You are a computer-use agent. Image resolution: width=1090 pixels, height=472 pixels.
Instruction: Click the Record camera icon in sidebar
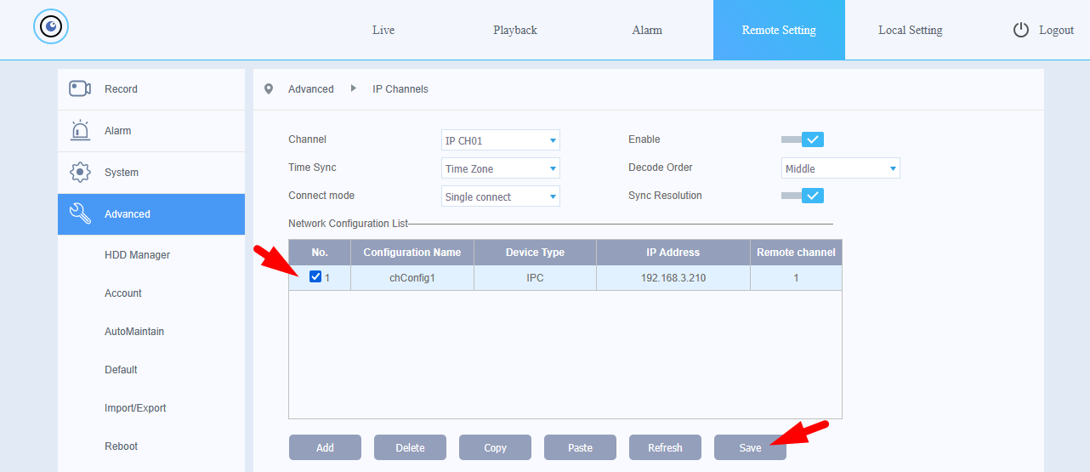(x=80, y=88)
